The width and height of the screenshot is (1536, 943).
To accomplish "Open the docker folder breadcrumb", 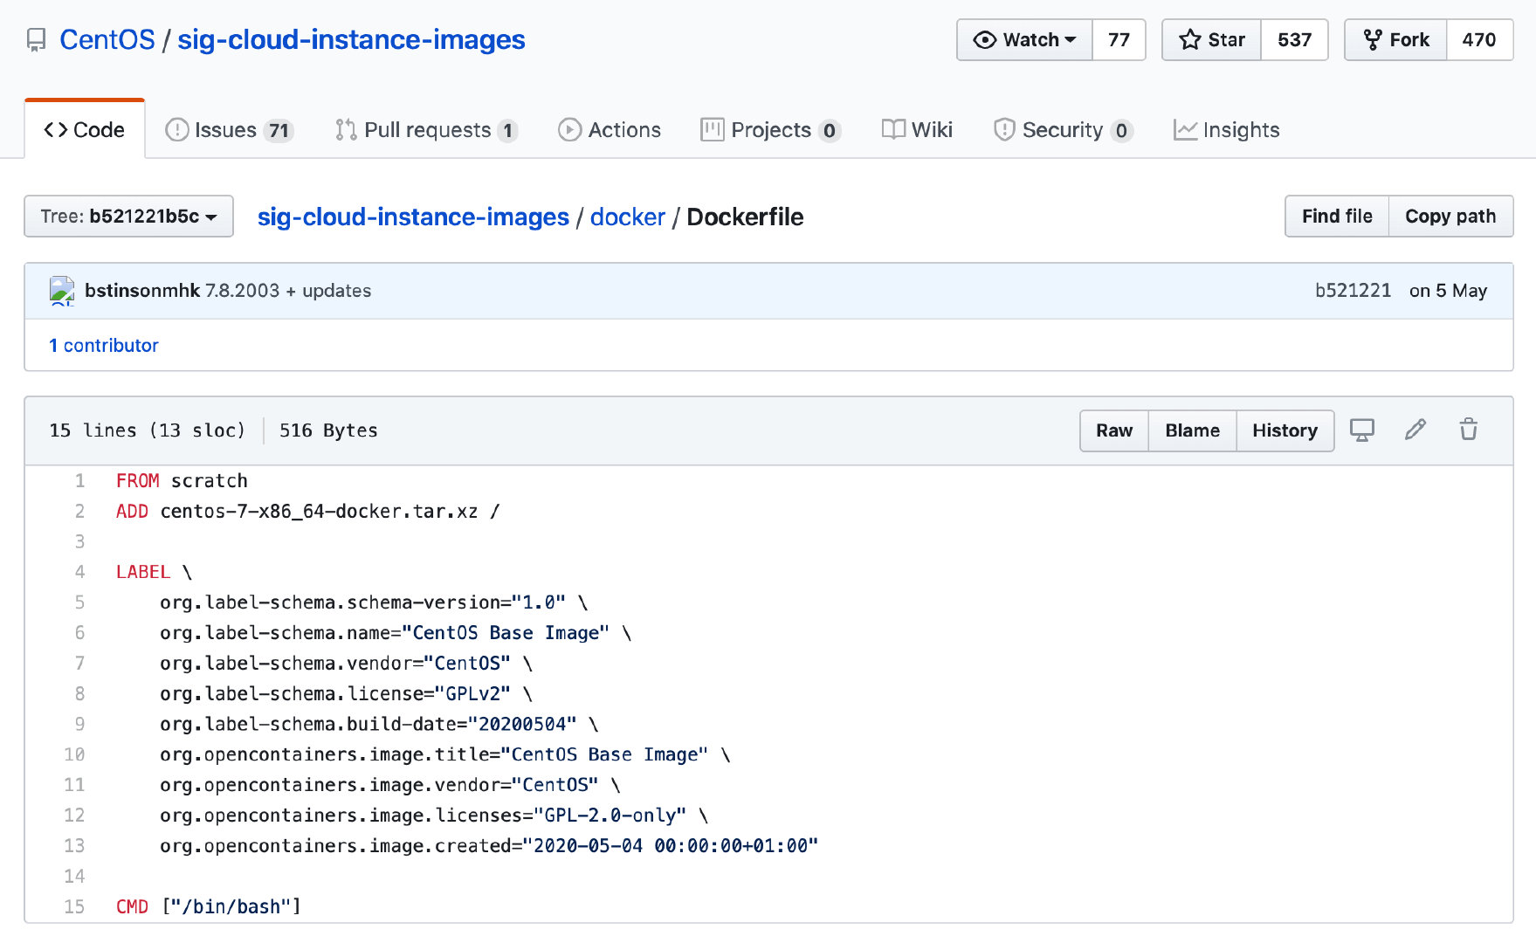I will [627, 217].
